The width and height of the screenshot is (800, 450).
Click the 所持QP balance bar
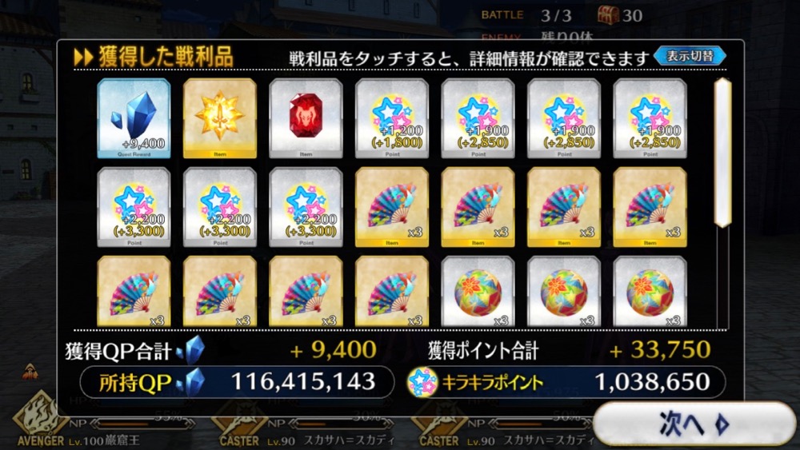click(238, 382)
